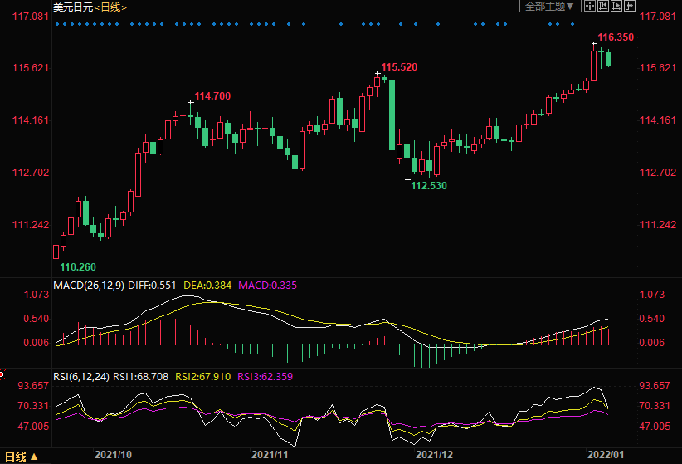Screen dimensions: 682x464
Task: Click the 美元日元 chart title
Action: (71, 7)
